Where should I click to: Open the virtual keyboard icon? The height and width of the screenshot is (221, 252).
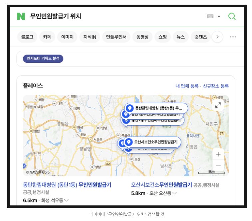point(210,16)
